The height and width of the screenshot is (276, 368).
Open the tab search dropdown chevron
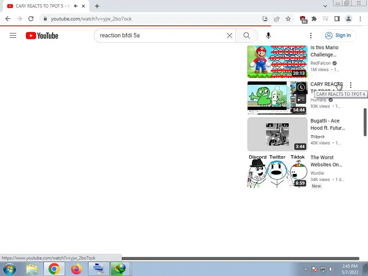pyautogui.click(x=325, y=6)
